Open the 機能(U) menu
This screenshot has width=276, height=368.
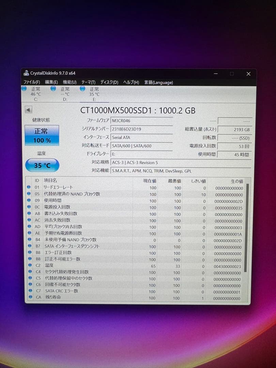pos(70,82)
